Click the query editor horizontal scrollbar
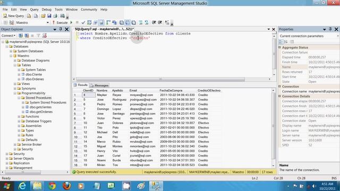Viewport: 340px width, 191px height. point(160,79)
